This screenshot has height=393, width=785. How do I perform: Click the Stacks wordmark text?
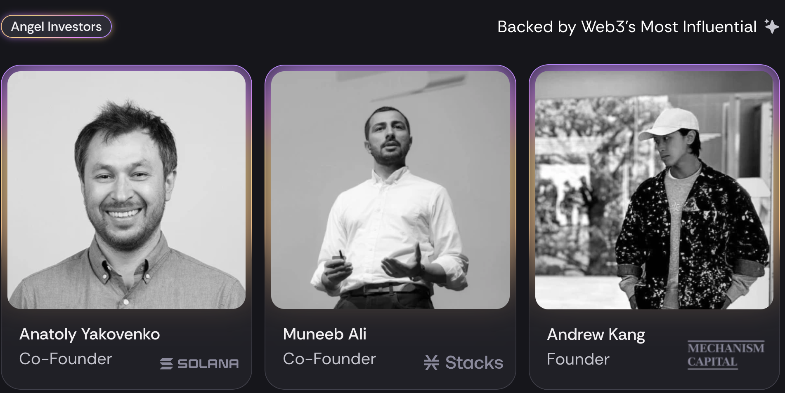pos(474,363)
